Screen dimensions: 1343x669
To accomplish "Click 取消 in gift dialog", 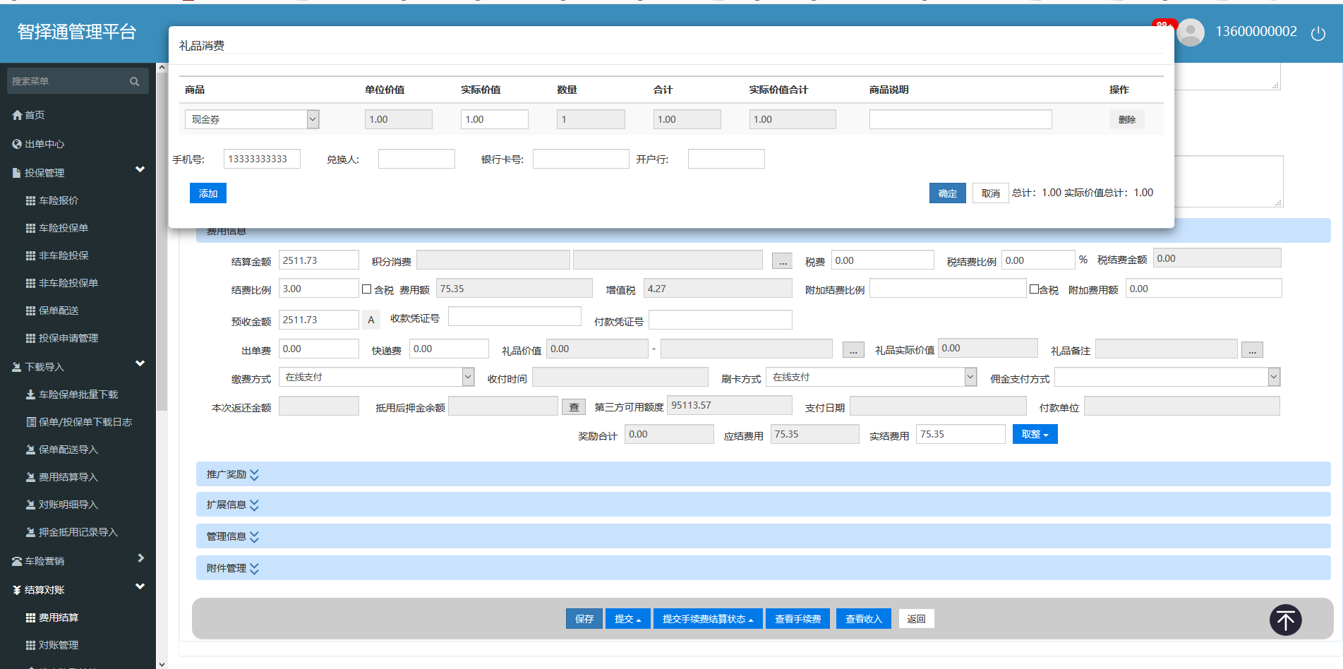I will click(991, 193).
